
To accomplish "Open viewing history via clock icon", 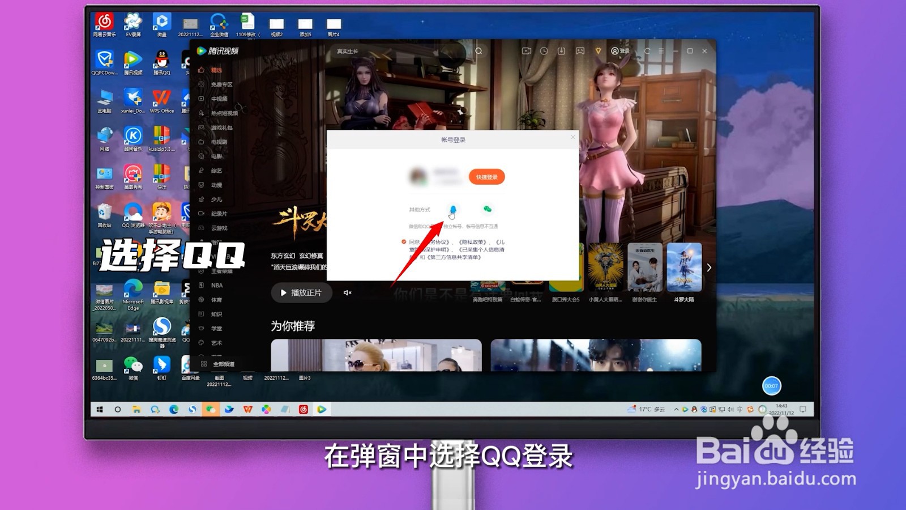I will coord(544,51).
